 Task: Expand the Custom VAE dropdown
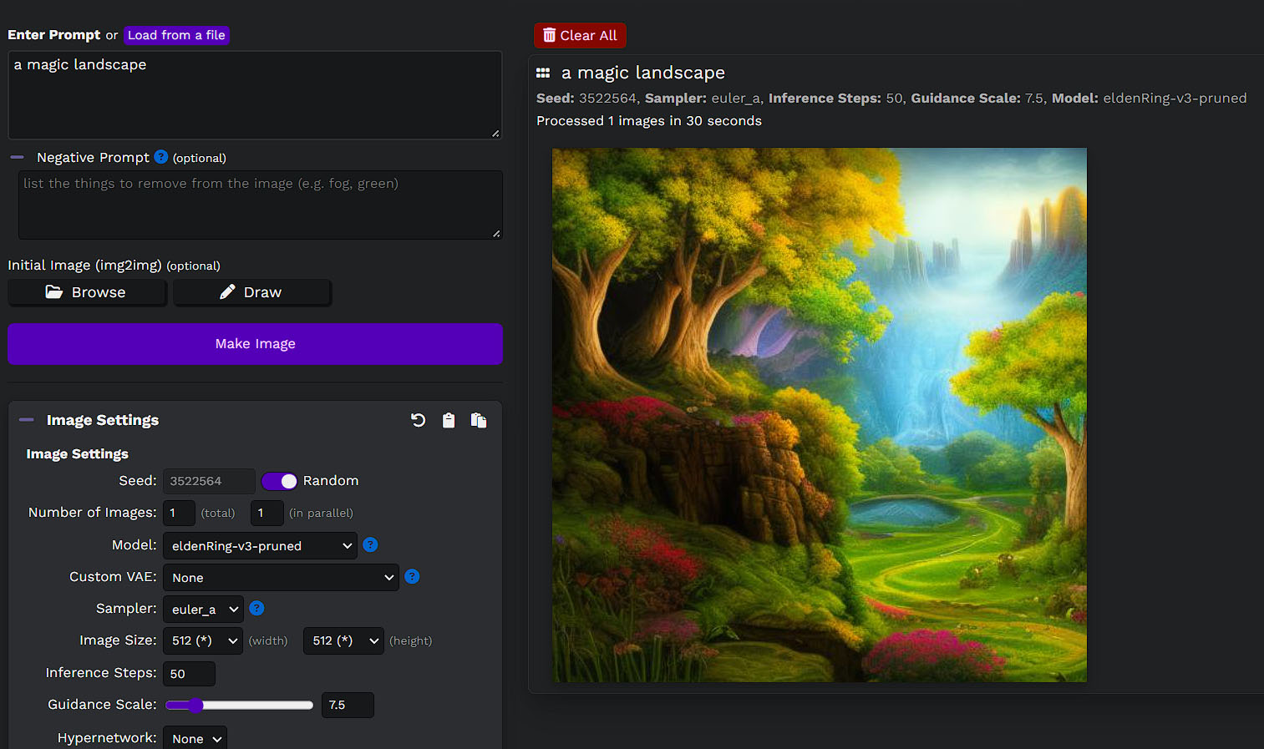(281, 578)
